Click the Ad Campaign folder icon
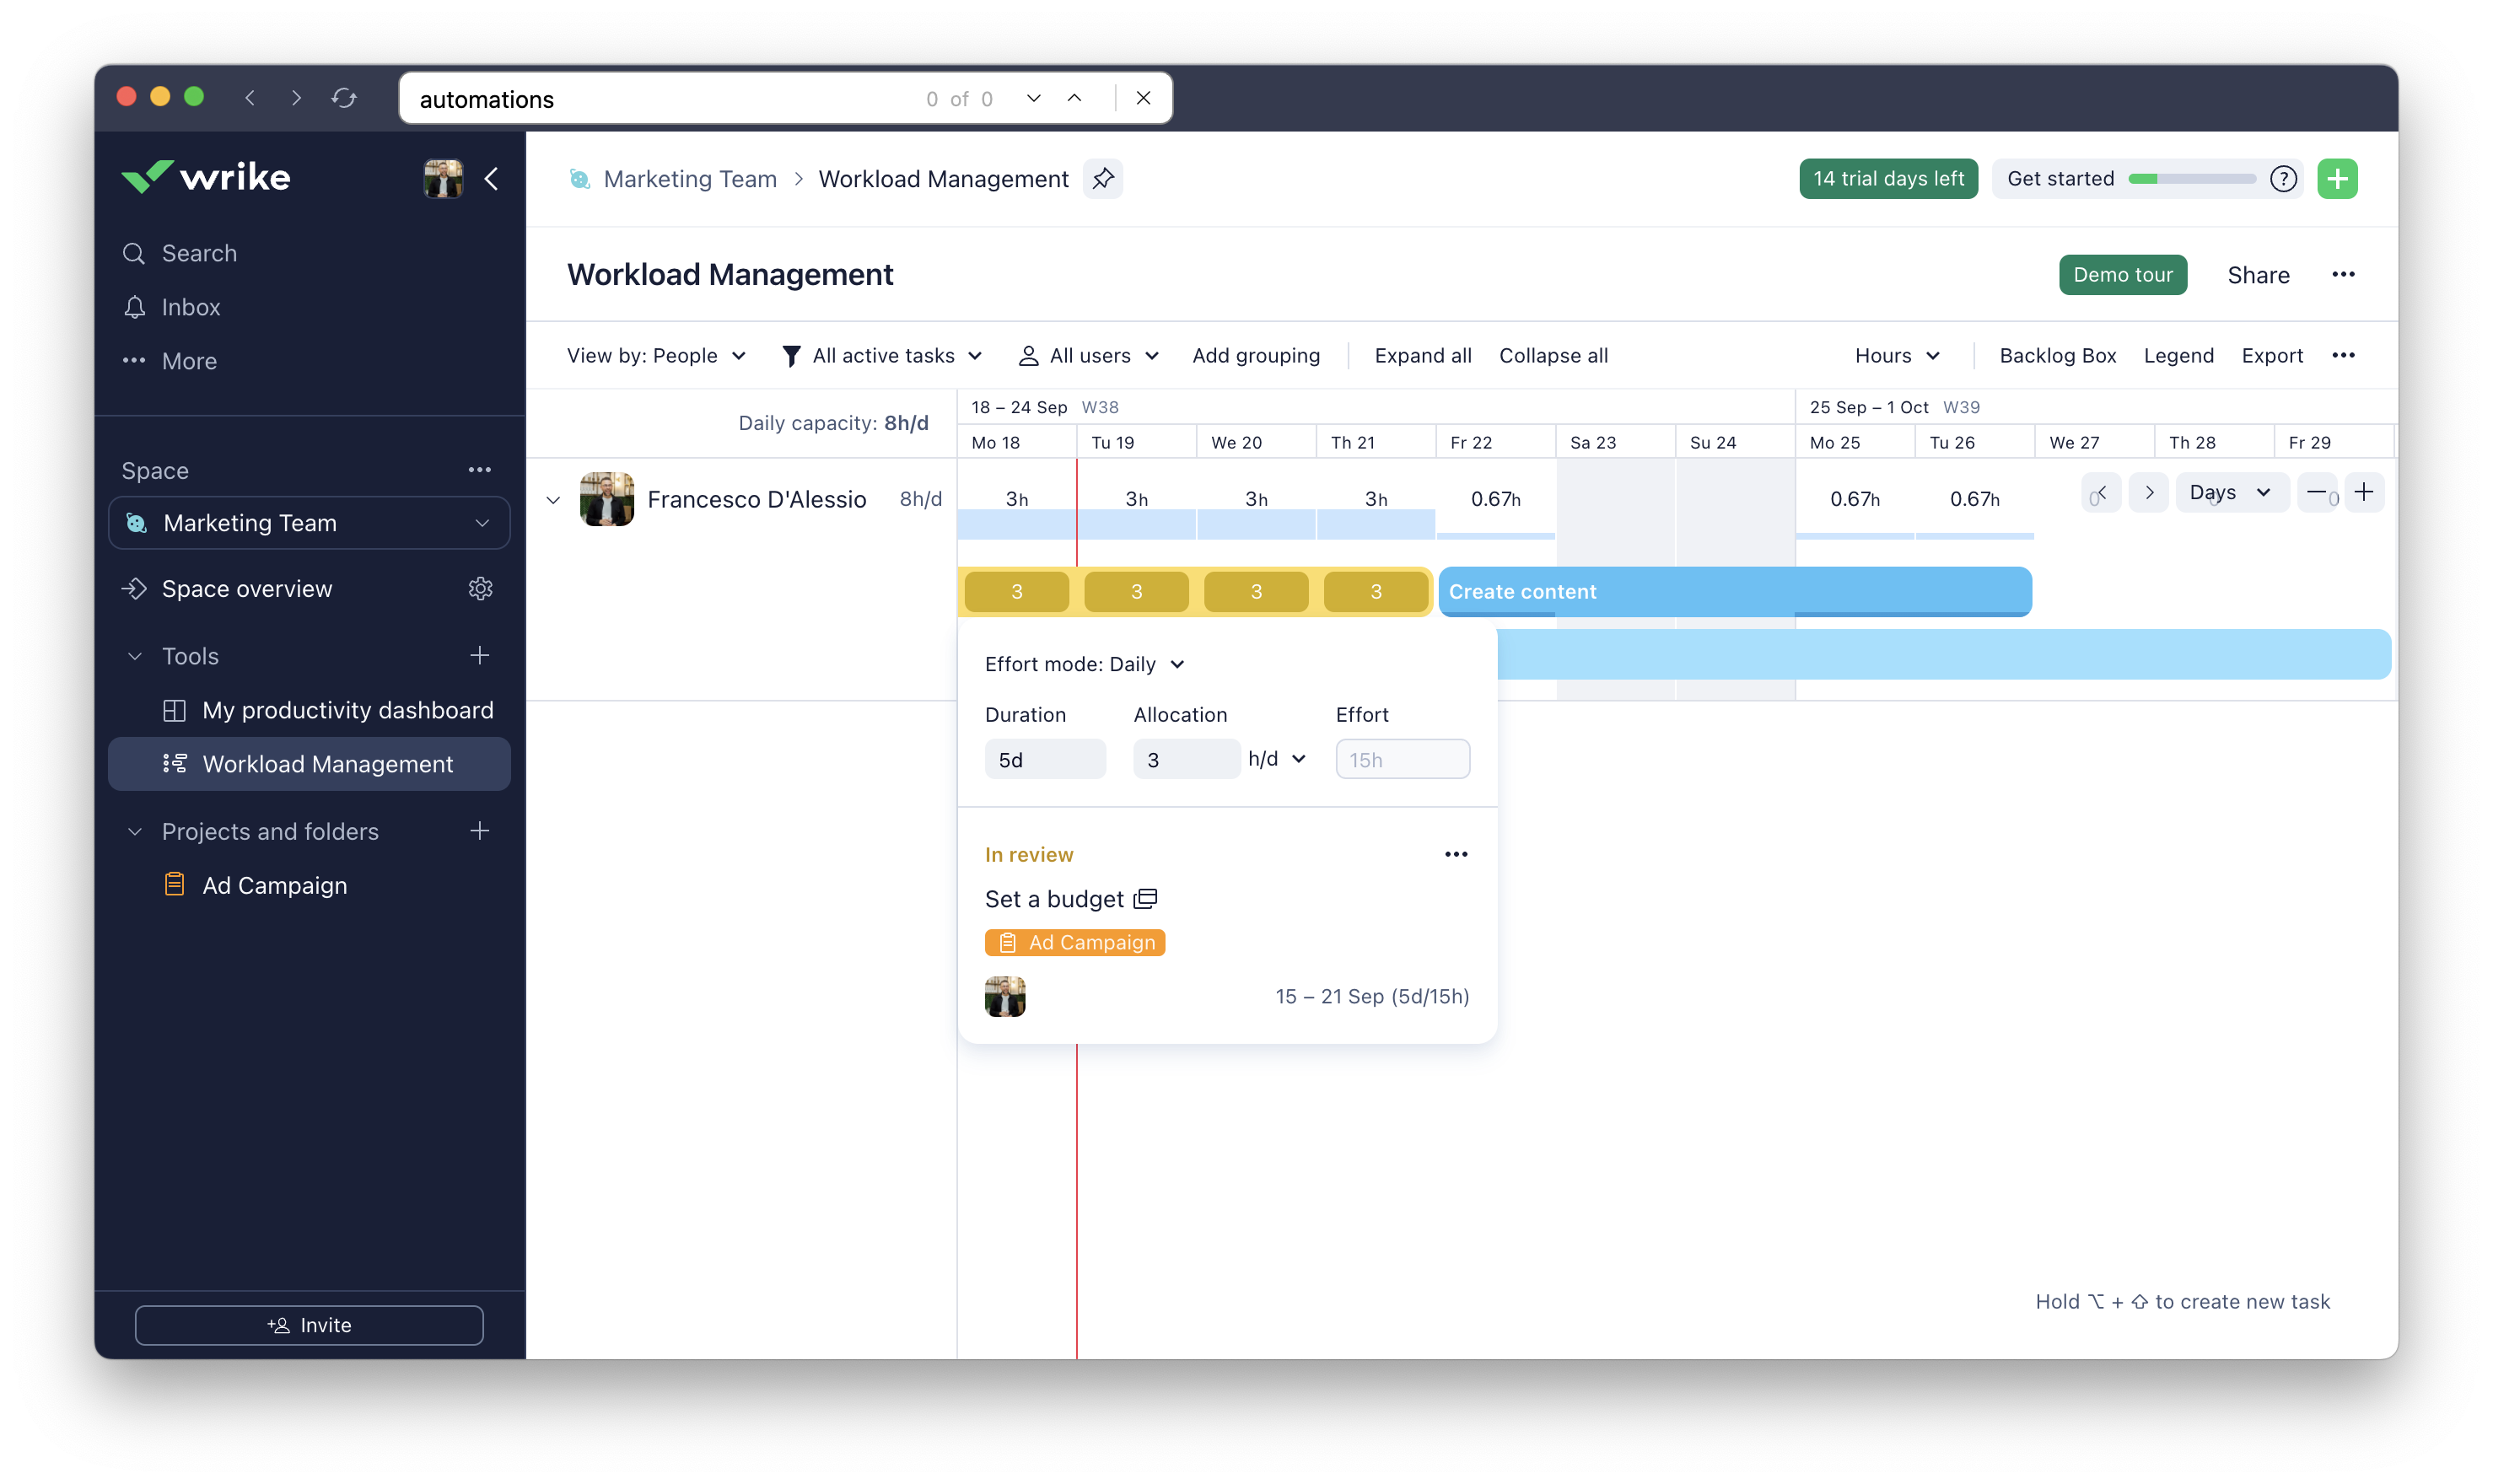 pyautogui.click(x=173, y=885)
